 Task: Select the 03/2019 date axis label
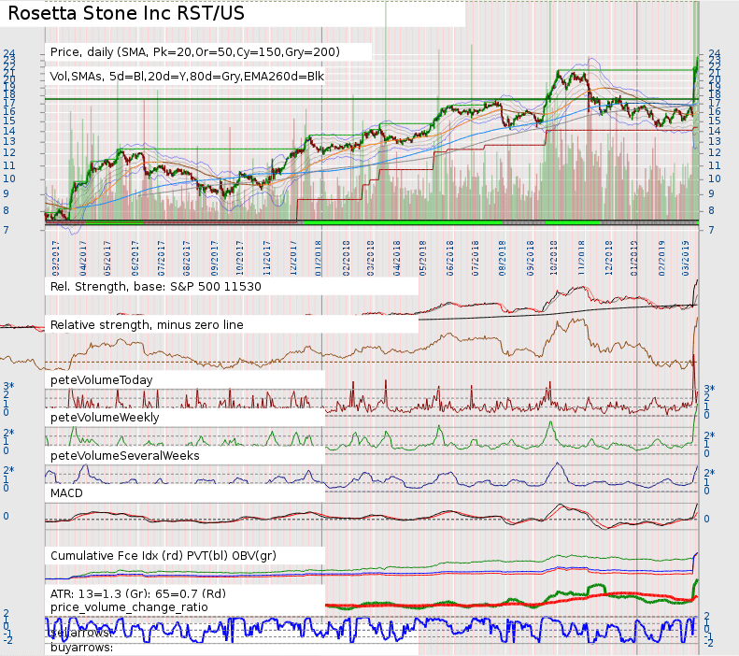[686, 259]
